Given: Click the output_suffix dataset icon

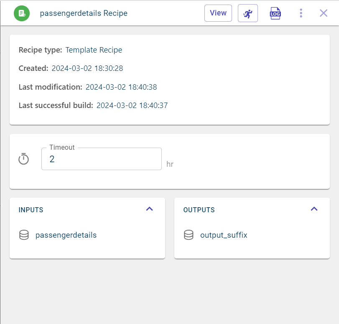Looking at the screenshot, I should point(189,235).
